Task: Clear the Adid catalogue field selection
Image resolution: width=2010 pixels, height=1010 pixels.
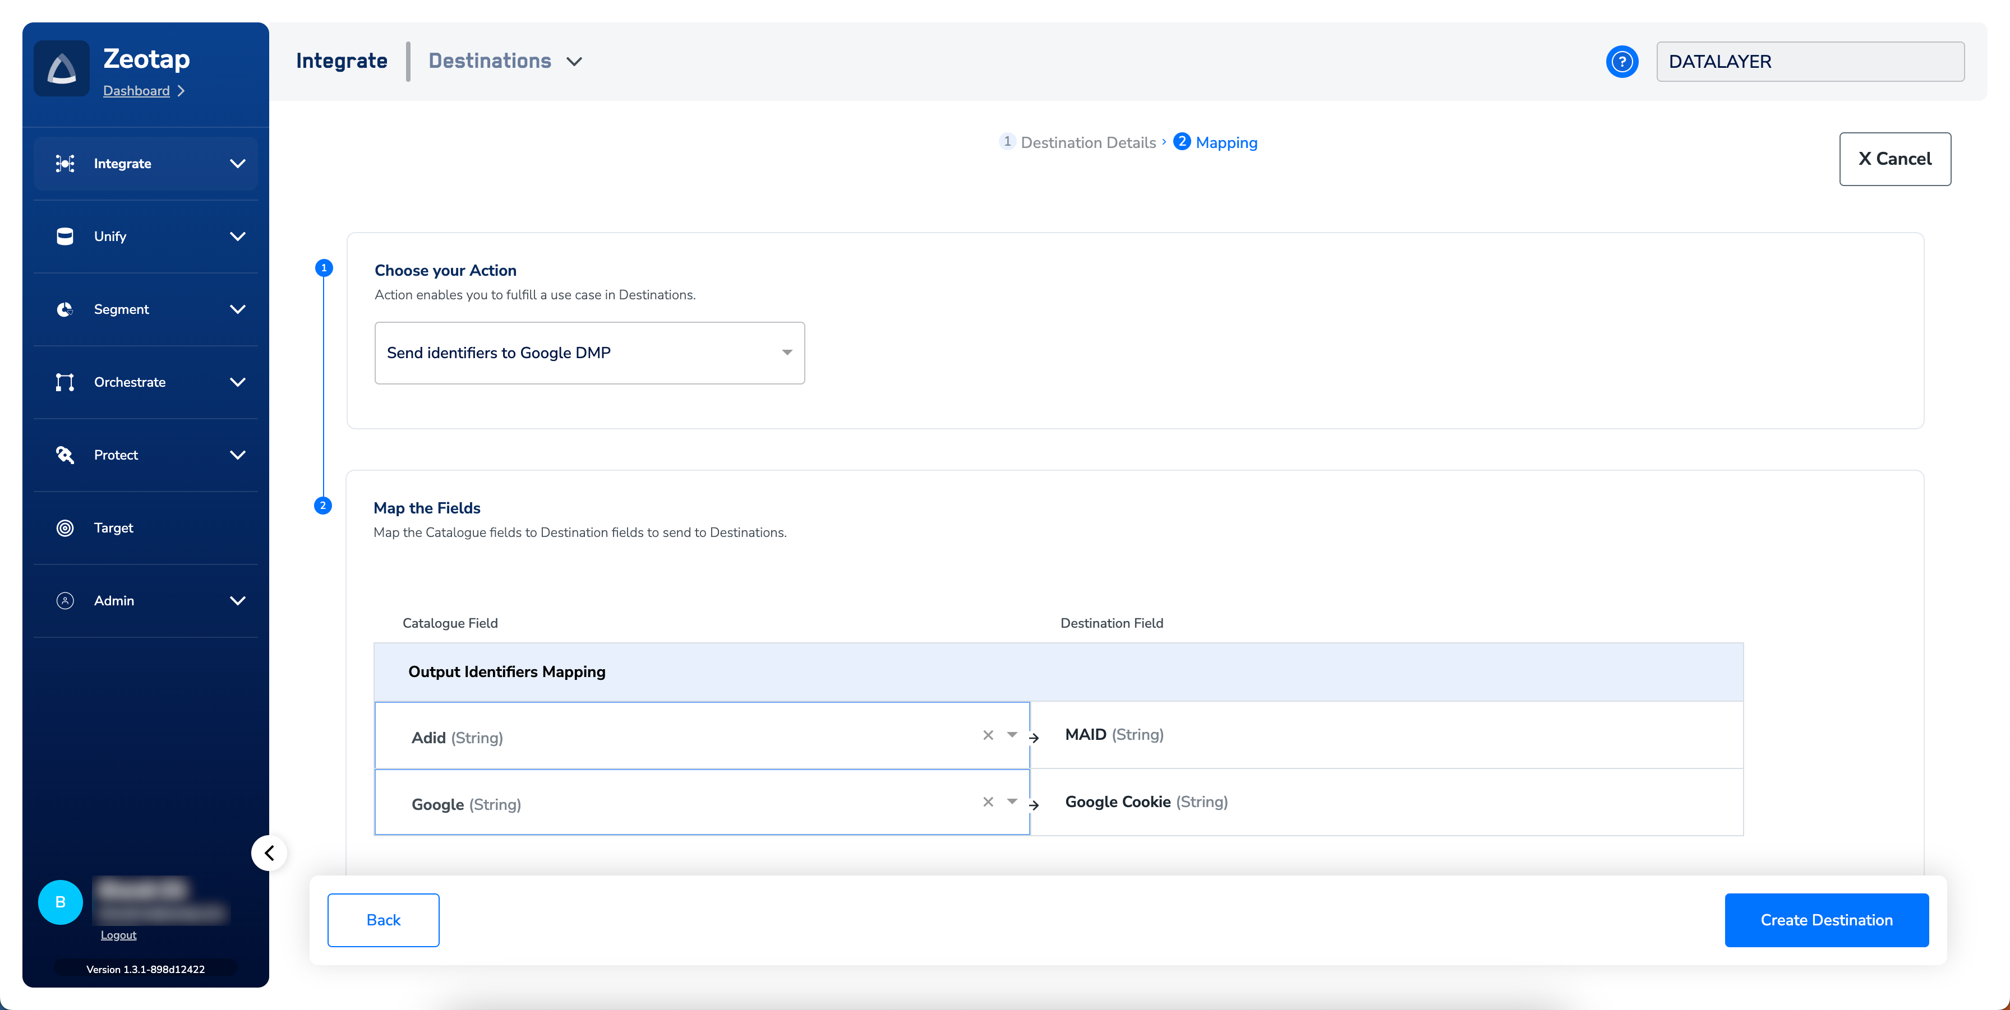Action: pyautogui.click(x=988, y=735)
